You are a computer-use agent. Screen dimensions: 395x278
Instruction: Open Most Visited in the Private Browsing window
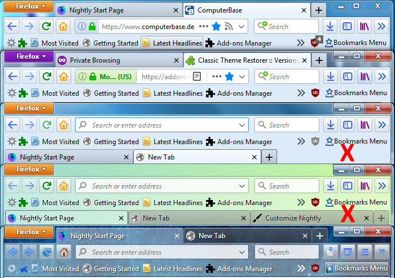pyautogui.click(x=55, y=93)
